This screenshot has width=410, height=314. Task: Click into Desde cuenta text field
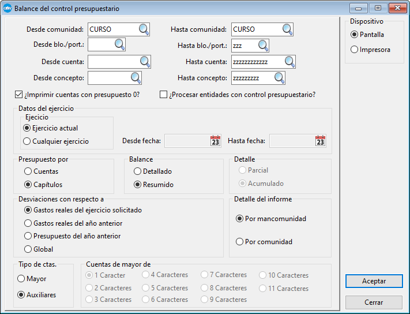coord(113,62)
